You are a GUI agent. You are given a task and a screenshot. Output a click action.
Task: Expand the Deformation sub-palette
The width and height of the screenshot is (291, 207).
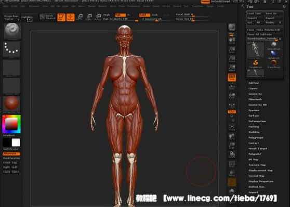(x=257, y=121)
